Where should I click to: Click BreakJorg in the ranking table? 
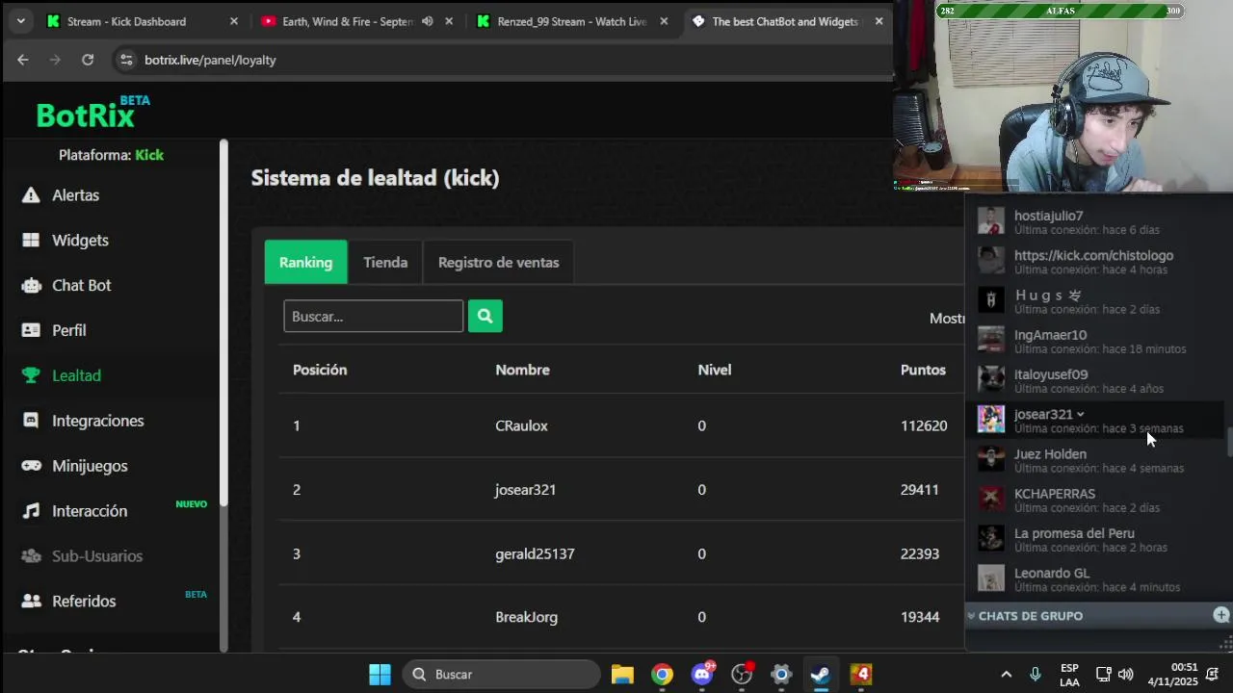tap(526, 617)
